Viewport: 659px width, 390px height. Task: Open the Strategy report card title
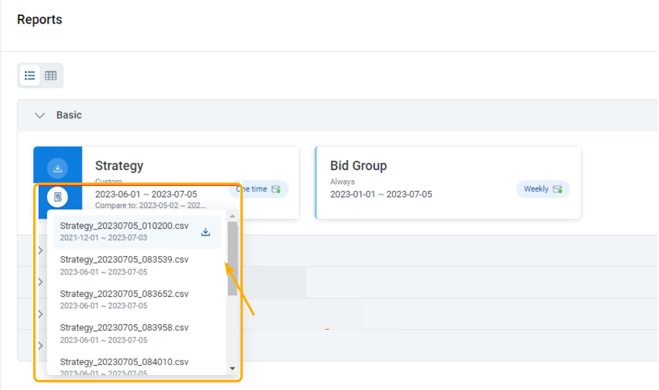(120, 166)
